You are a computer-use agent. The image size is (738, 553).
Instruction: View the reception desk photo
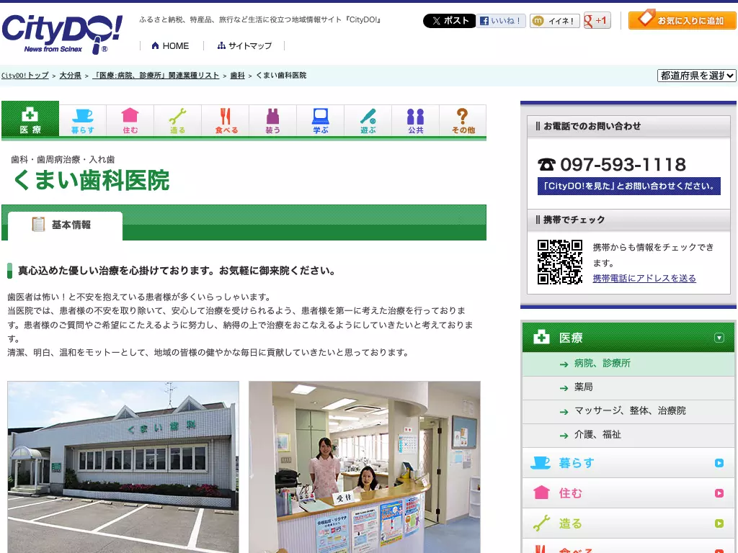point(365,467)
